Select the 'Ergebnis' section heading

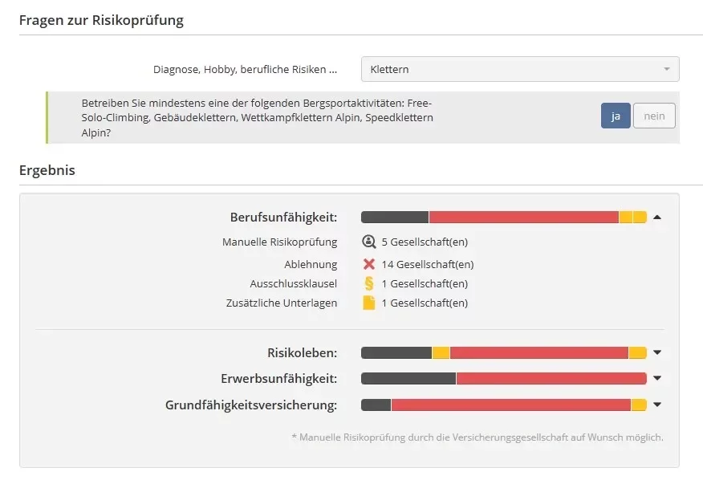(x=47, y=170)
